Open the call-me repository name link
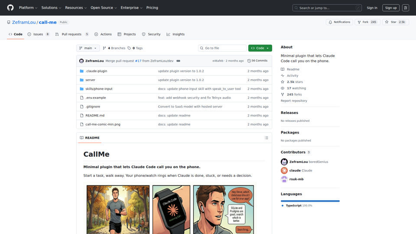The width and height of the screenshot is (416, 234). click(x=48, y=22)
